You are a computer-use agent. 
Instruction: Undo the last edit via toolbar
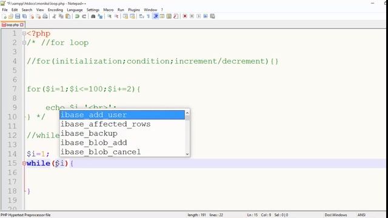coord(77,16)
